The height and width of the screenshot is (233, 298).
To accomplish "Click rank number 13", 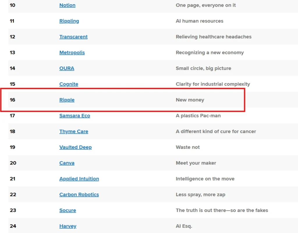I will click(12, 52).
